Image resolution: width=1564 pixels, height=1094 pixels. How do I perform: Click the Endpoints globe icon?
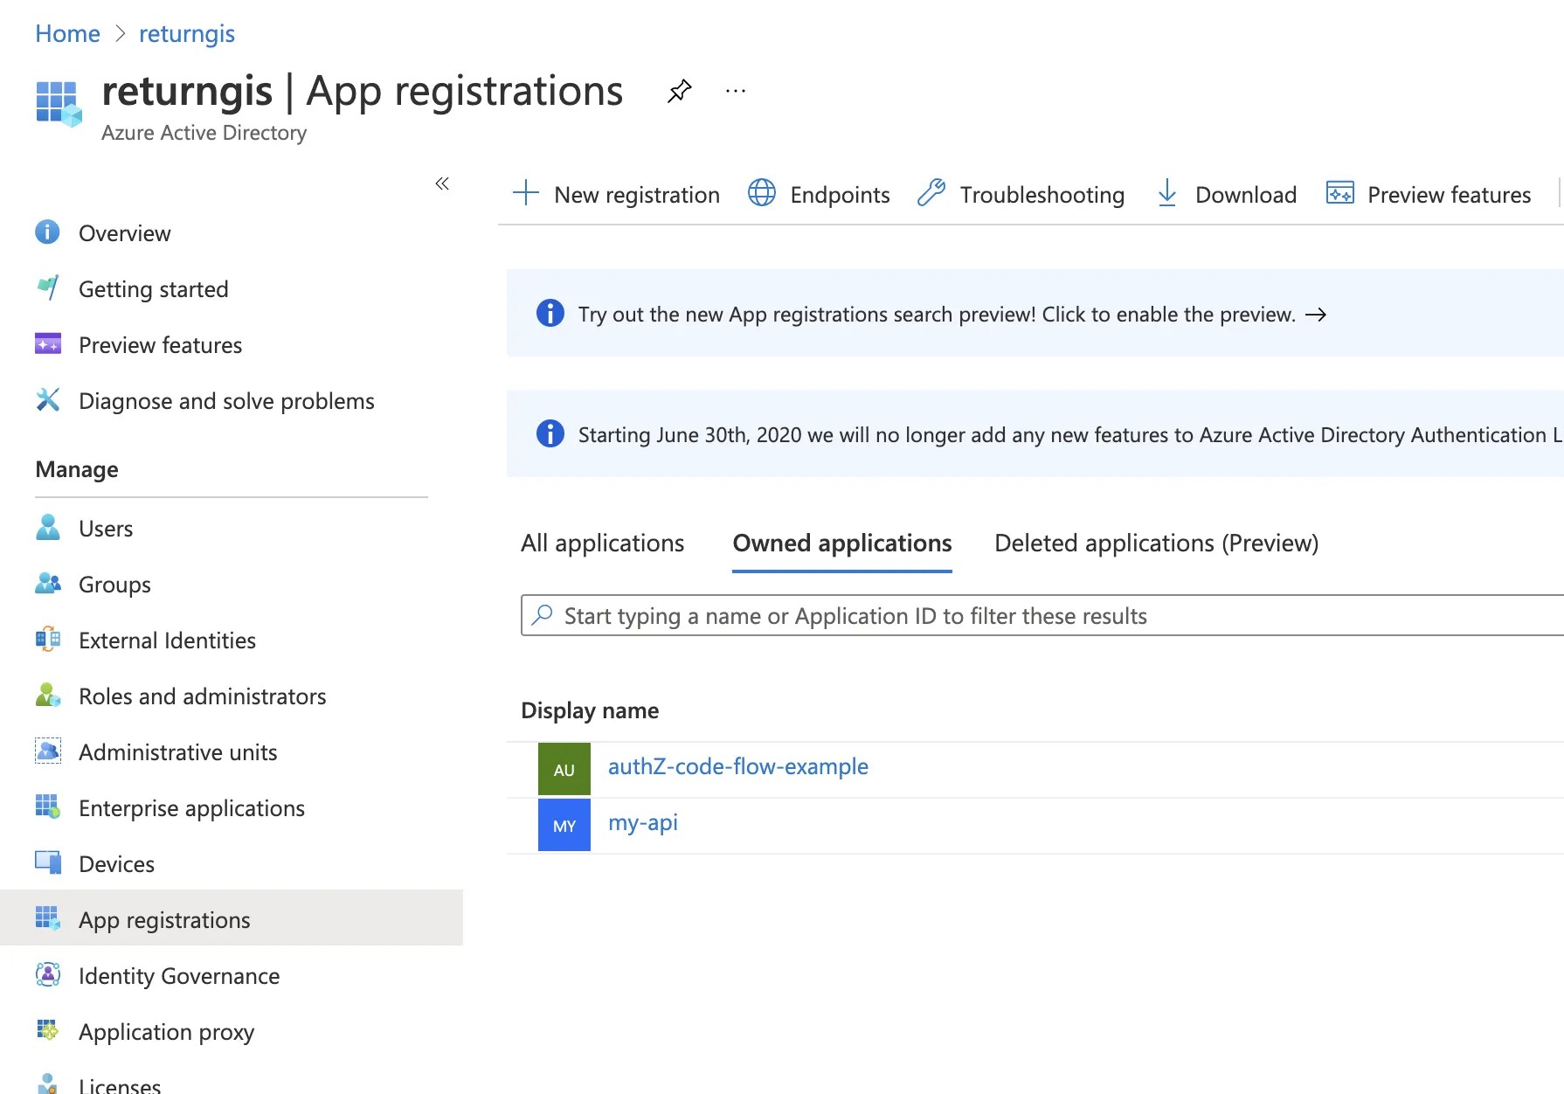[x=762, y=193]
